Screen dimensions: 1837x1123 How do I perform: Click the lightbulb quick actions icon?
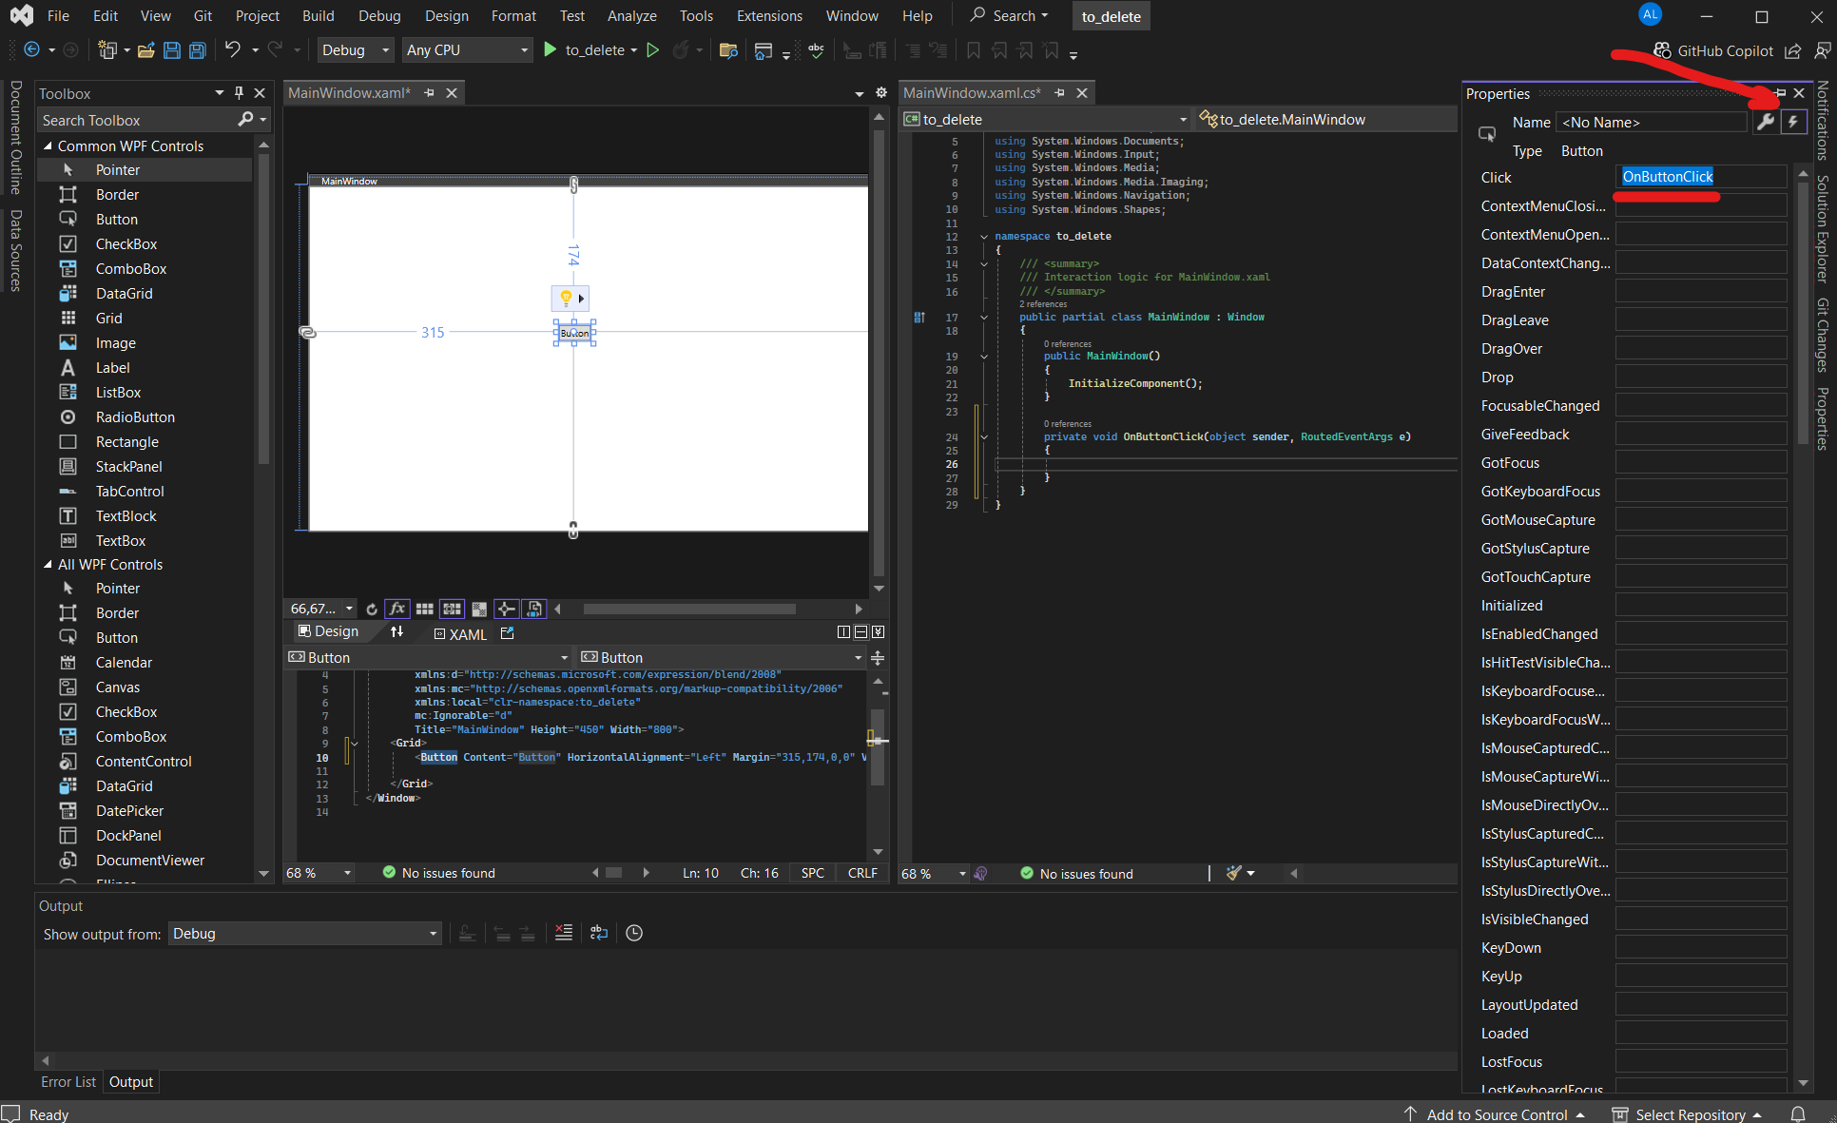[566, 299]
